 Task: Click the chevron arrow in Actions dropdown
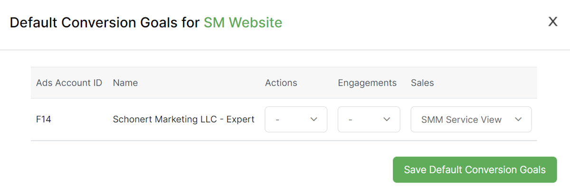click(x=313, y=120)
